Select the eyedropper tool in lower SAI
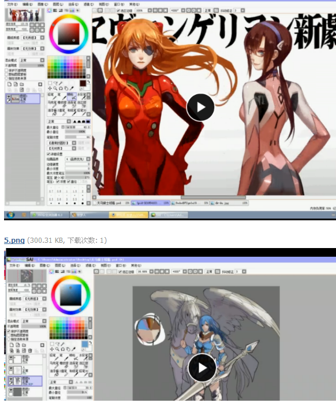The image size is (336, 414). point(73,349)
